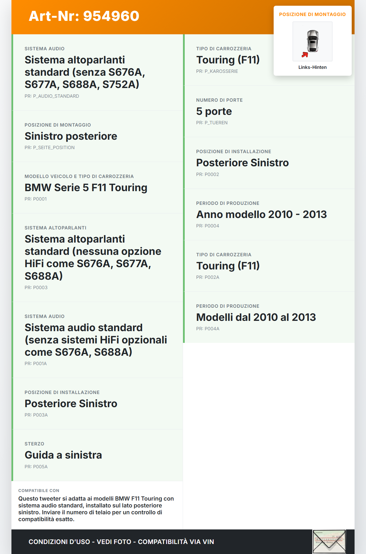Viewport: 366px width, 554px height.
Task: Click the "PR: P_AUDIO_STANDARD" code
Action: pyautogui.click(x=52, y=96)
